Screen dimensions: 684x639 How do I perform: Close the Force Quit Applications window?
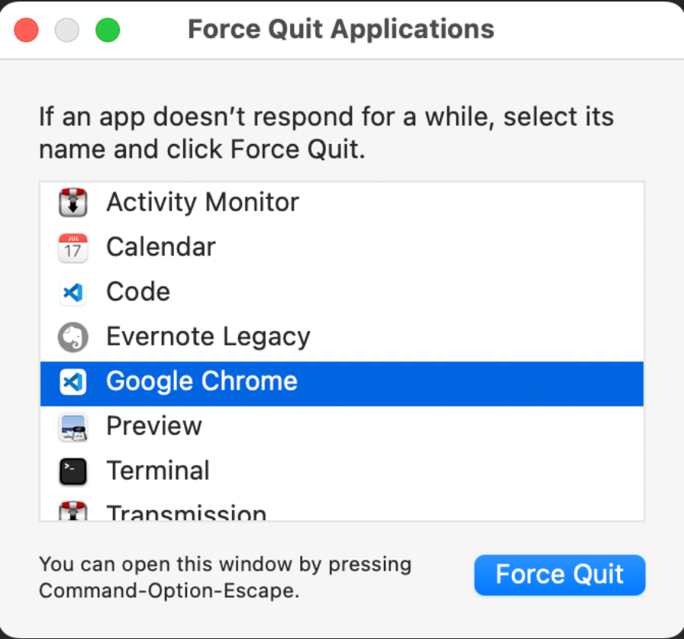coord(27,31)
